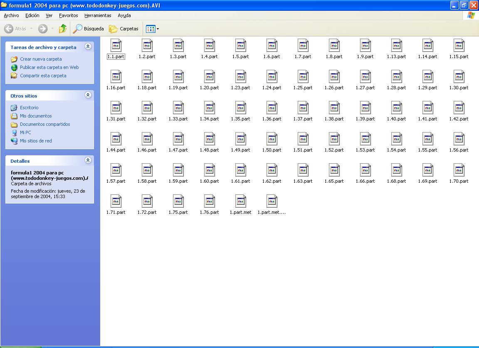Select the 1.50.part file icon
The height and width of the screenshot is (348, 479).
point(272,139)
